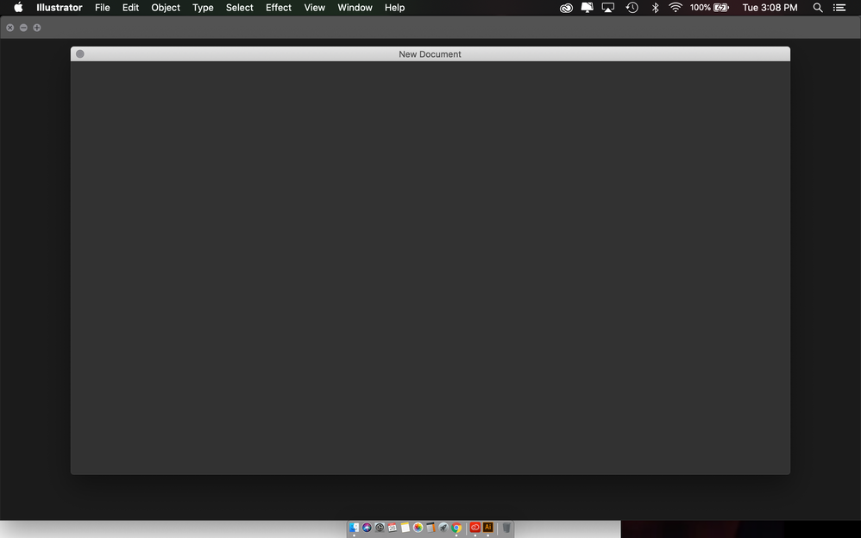Open System Preferences from the Dock
Screen dimensions: 861x538
tap(380, 528)
